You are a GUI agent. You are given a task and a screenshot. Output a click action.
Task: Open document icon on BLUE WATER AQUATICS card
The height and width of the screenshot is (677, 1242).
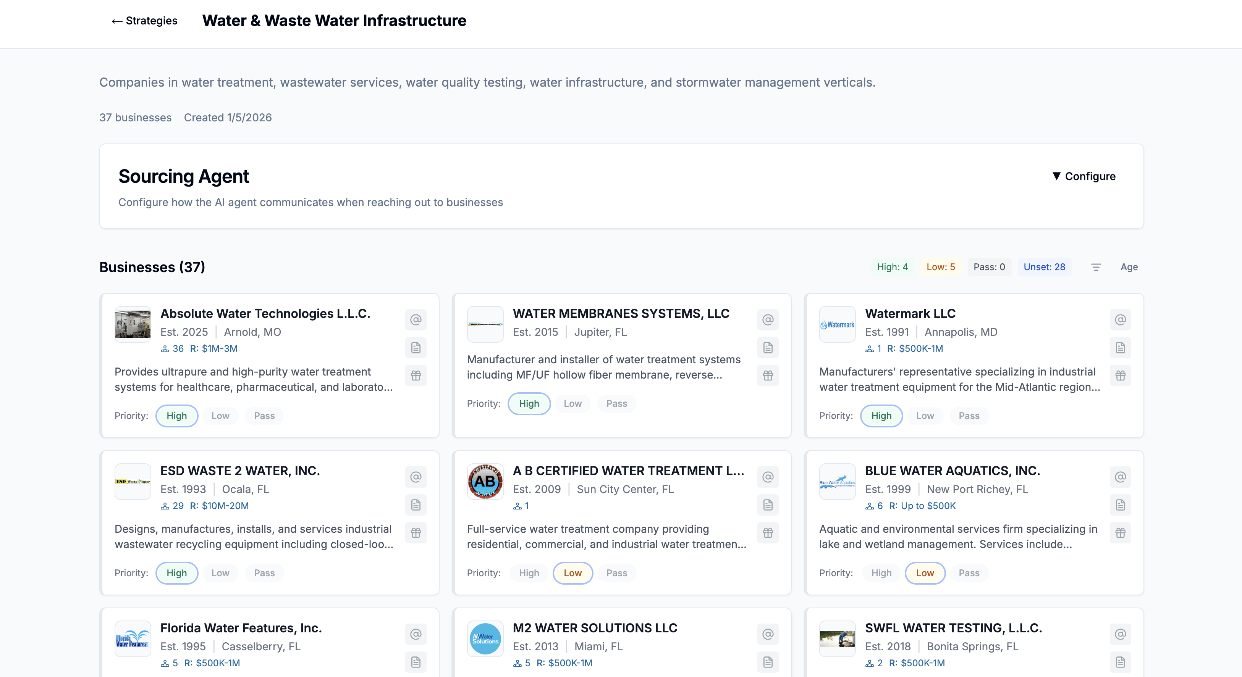click(1120, 505)
